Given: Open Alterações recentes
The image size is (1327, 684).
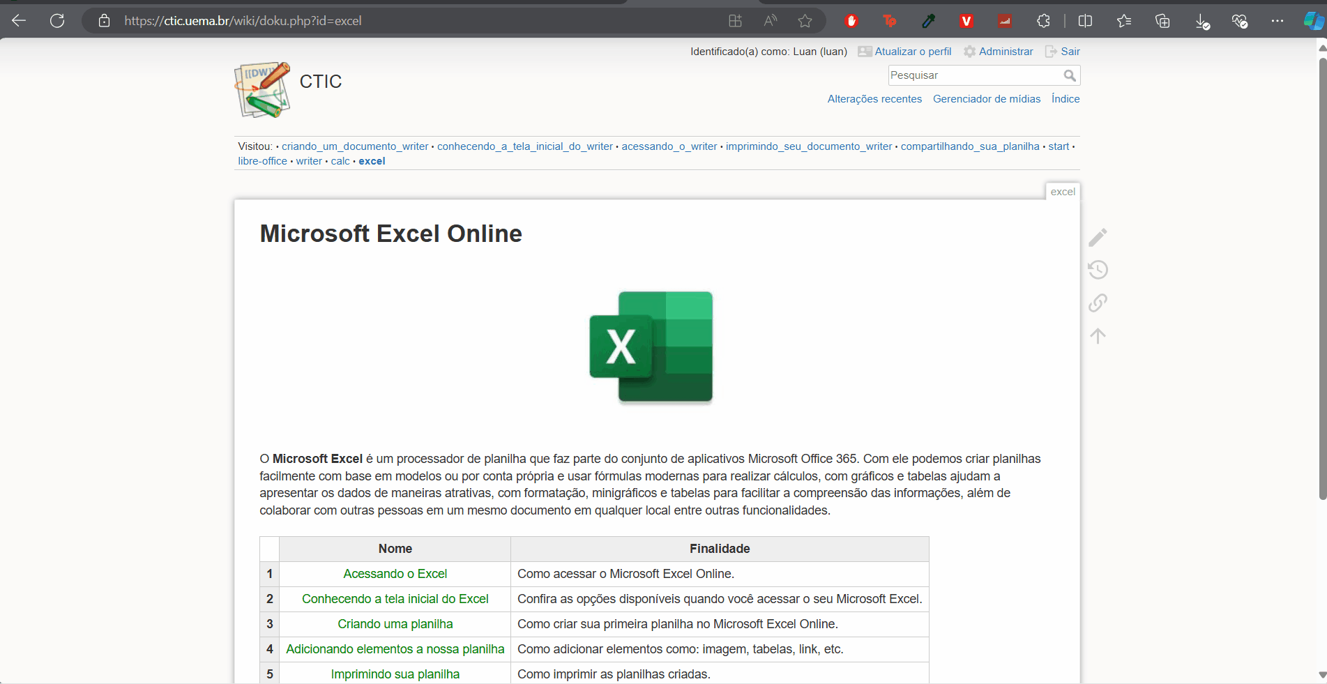Looking at the screenshot, I should pos(874,99).
